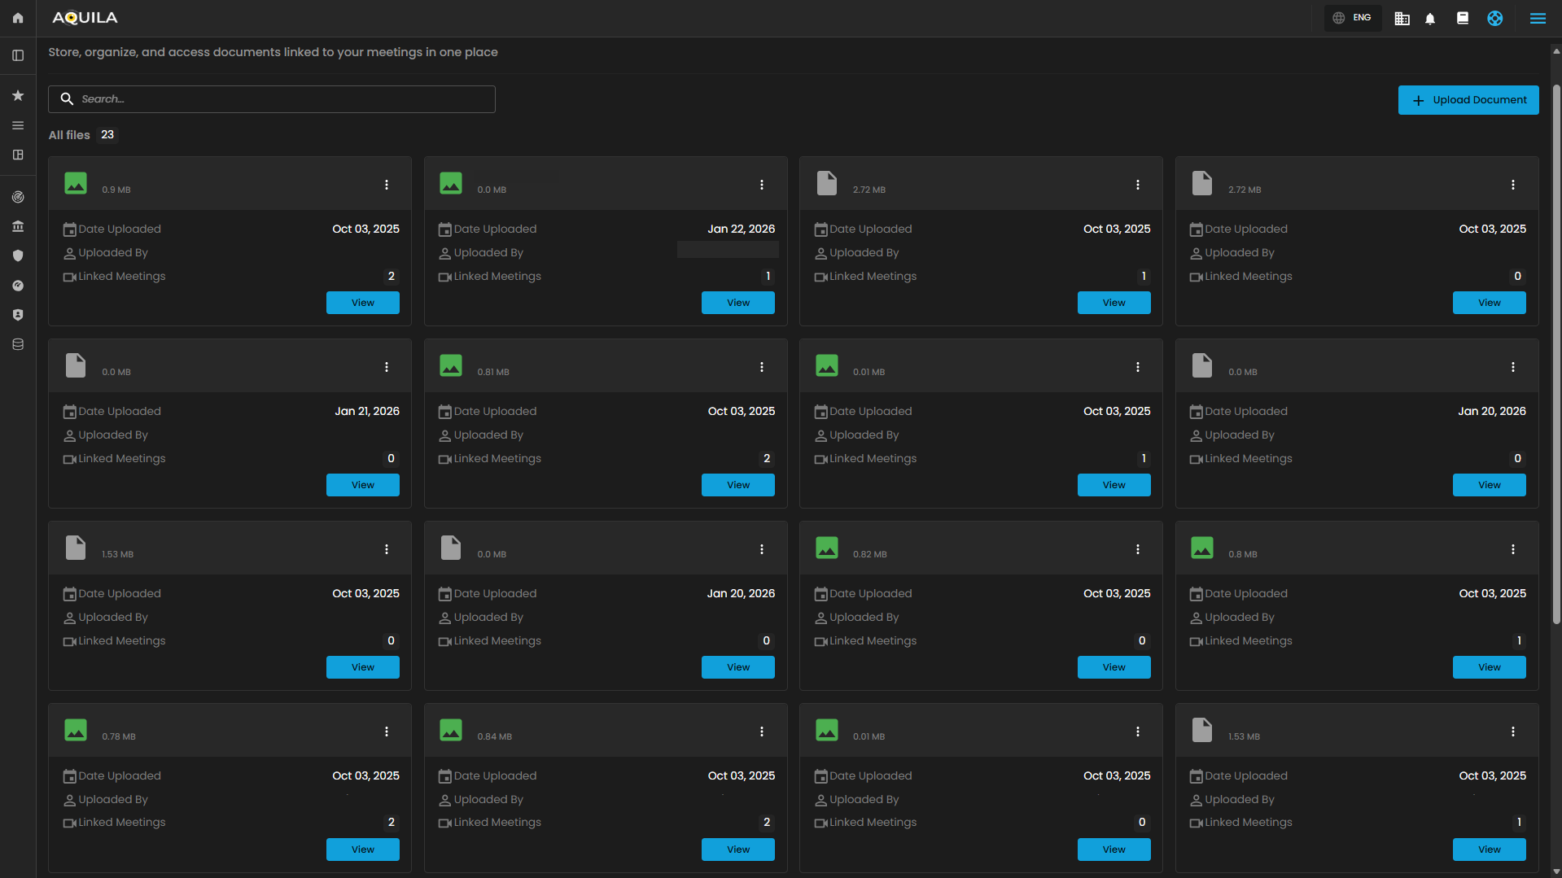Click the building organization icon in header
This screenshot has width=1562, height=878.
tap(1402, 19)
